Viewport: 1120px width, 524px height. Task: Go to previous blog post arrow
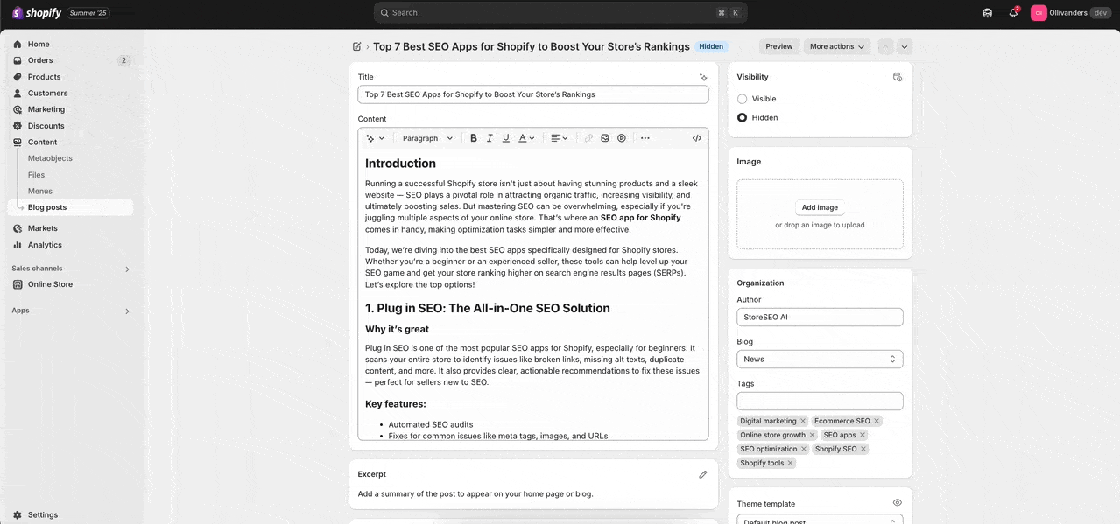(x=886, y=46)
